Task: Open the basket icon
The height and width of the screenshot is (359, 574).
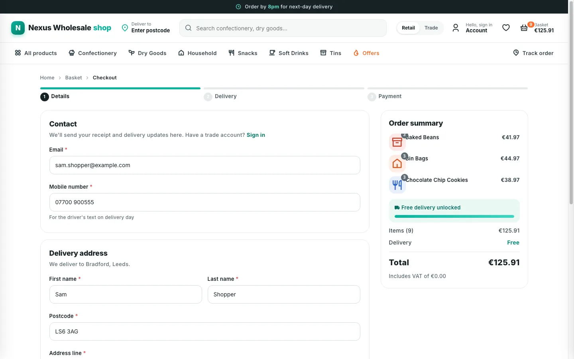Action: click(x=524, y=28)
